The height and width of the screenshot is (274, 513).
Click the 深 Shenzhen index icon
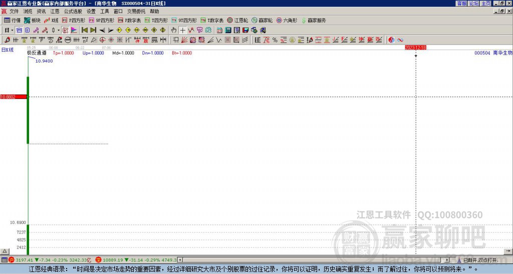(99, 260)
